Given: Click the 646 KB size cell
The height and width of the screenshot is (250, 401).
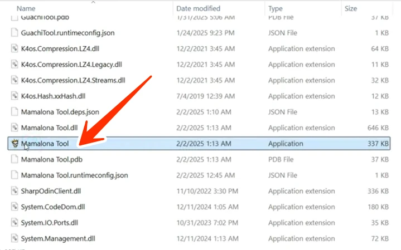Looking at the screenshot, I should pos(378,128).
